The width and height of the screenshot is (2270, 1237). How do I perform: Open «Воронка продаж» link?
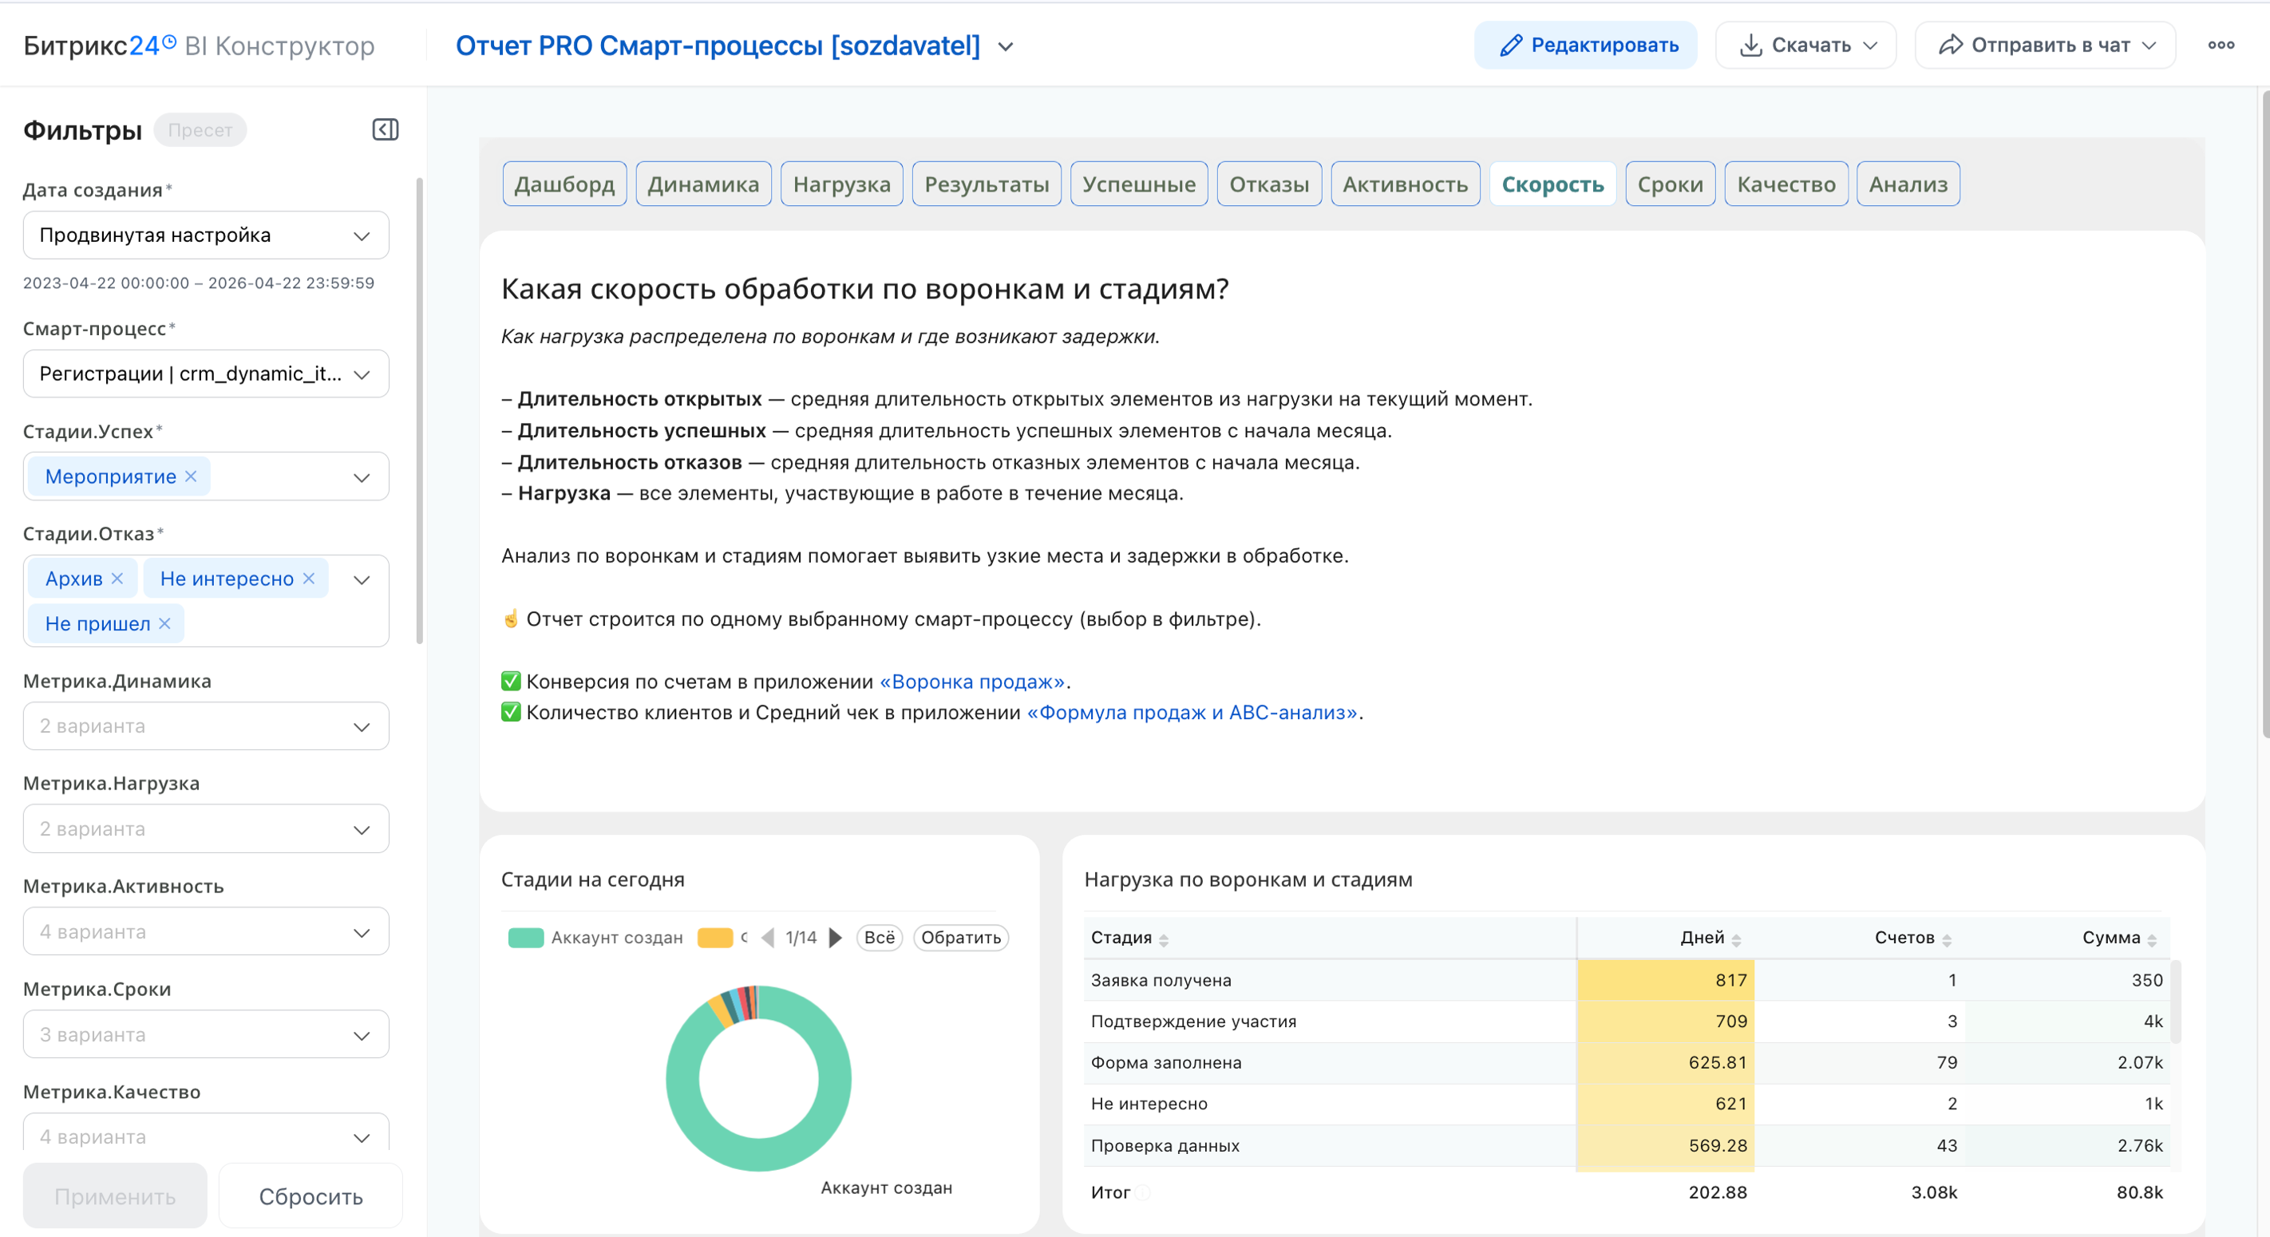pyautogui.click(x=972, y=681)
